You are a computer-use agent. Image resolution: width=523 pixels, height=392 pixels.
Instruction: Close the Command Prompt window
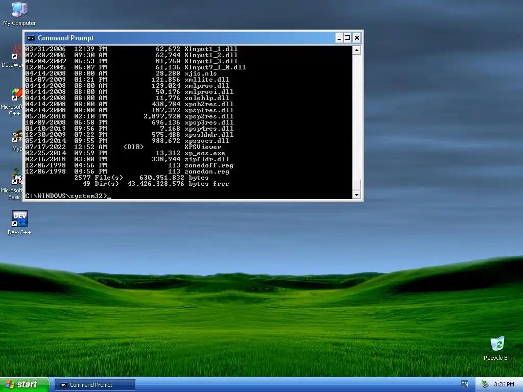(x=357, y=38)
